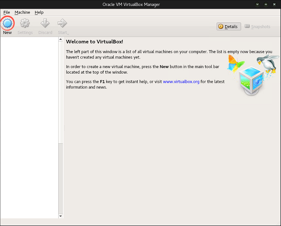Screen dimensions: 281x226
Task: Visit the www.virtualbox.org link
Action: (x=181, y=81)
